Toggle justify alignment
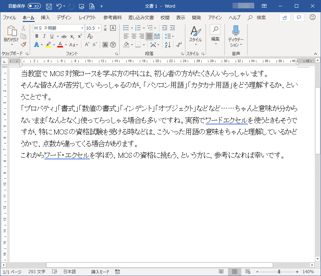321x276 pixels. tap(149, 36)
